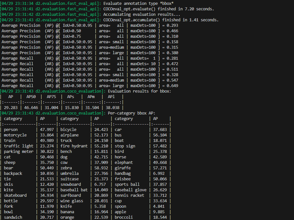Click the 'kite' category cell

8,190
